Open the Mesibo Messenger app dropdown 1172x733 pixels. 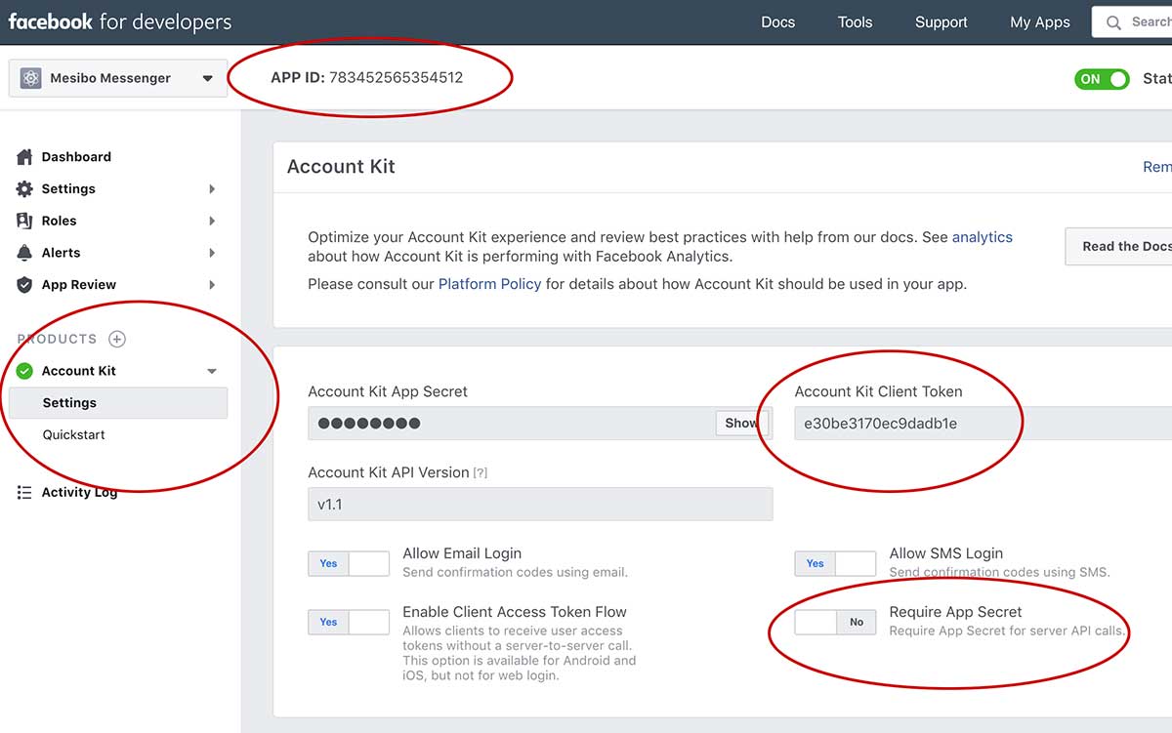(x=118, y=78)
